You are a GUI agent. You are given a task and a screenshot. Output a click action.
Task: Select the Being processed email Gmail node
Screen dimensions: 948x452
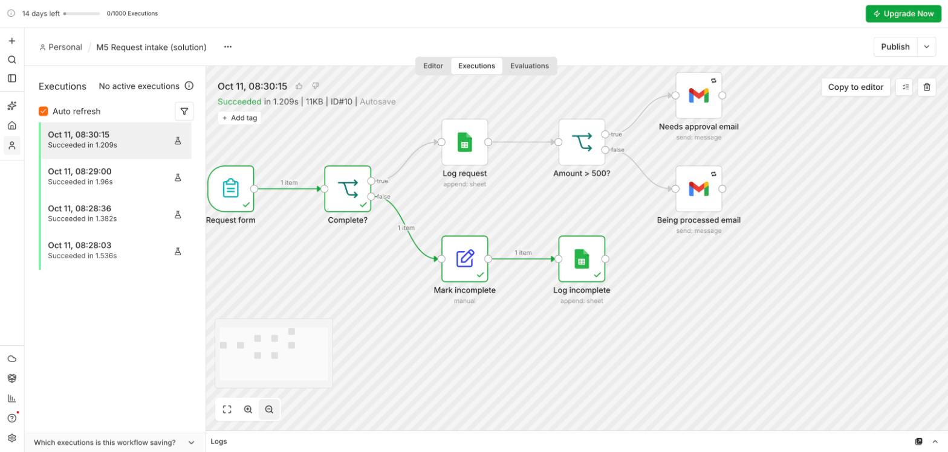click(699, 189)
